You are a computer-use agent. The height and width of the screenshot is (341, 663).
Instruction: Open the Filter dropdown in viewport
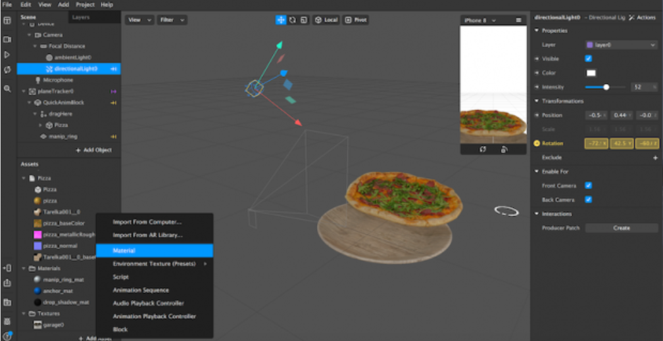172,20
